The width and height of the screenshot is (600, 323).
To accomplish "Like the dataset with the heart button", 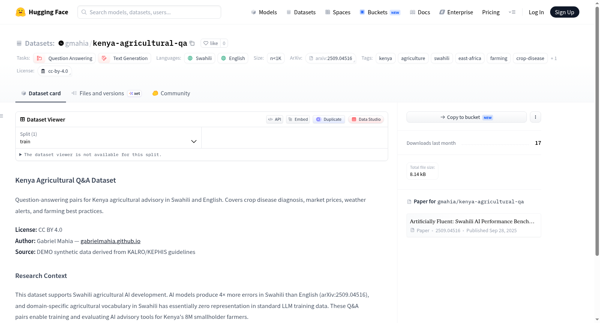I will (211, 43).
